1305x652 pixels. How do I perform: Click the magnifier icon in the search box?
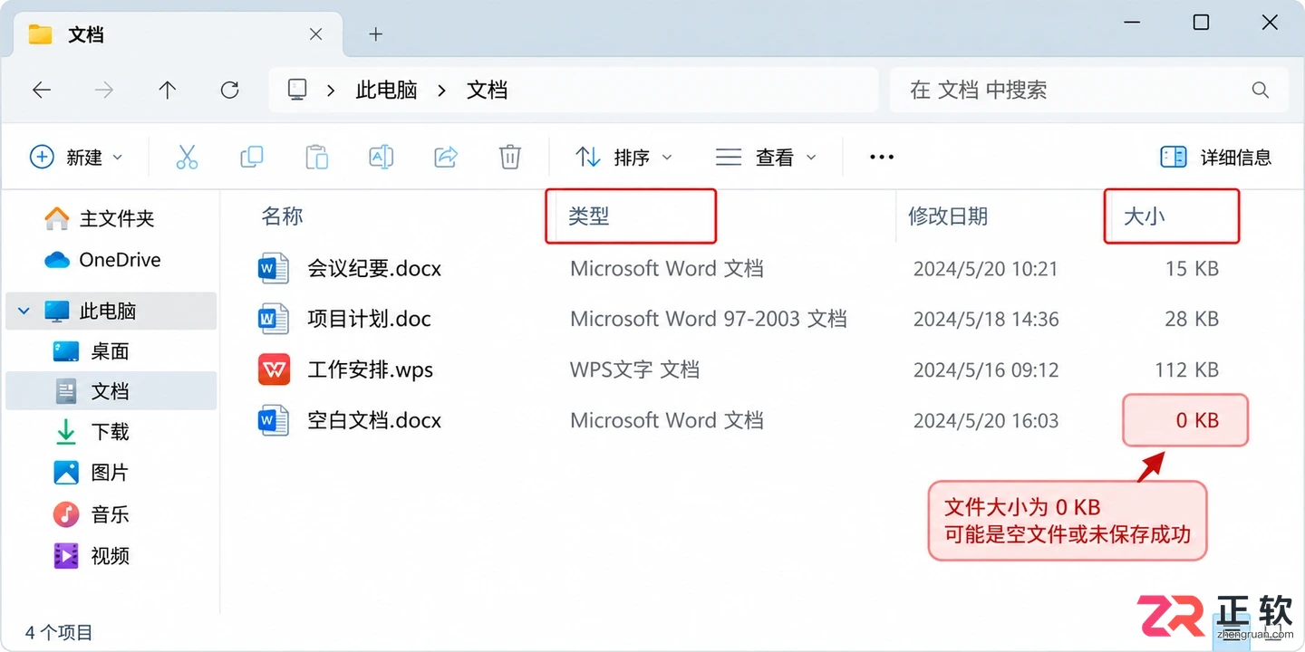pos(1260,90)
